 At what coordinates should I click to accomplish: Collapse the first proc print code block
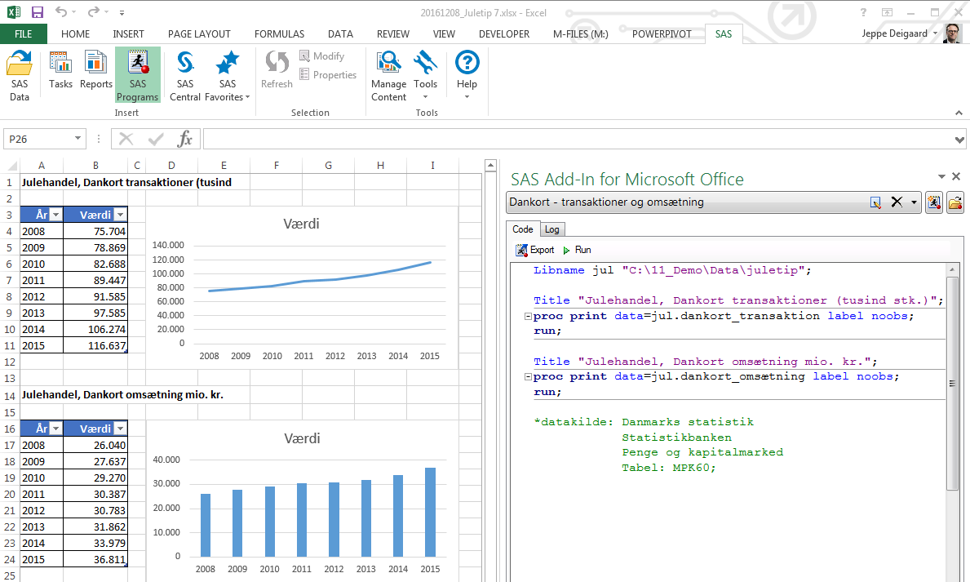(x=528, y=317)
